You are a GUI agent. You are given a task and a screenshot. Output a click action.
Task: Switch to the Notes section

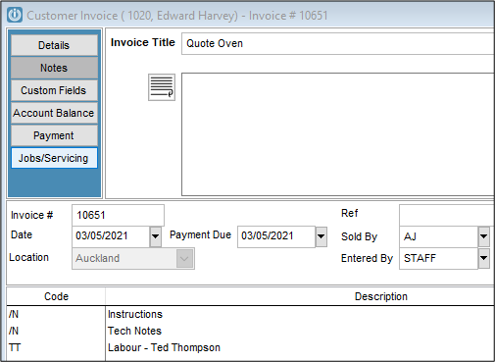[54, 68]
